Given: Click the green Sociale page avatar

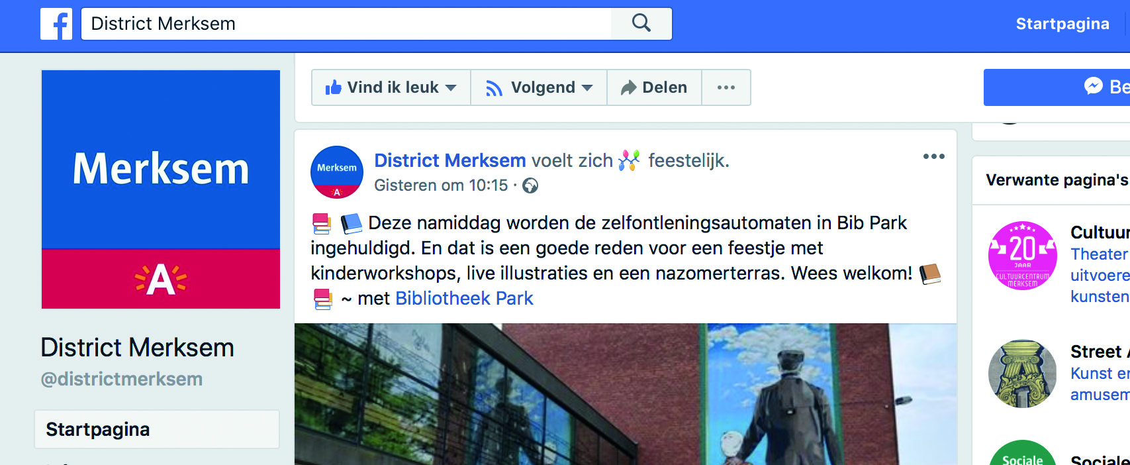Looking at the screenshot, I should tap(1023, 453).
